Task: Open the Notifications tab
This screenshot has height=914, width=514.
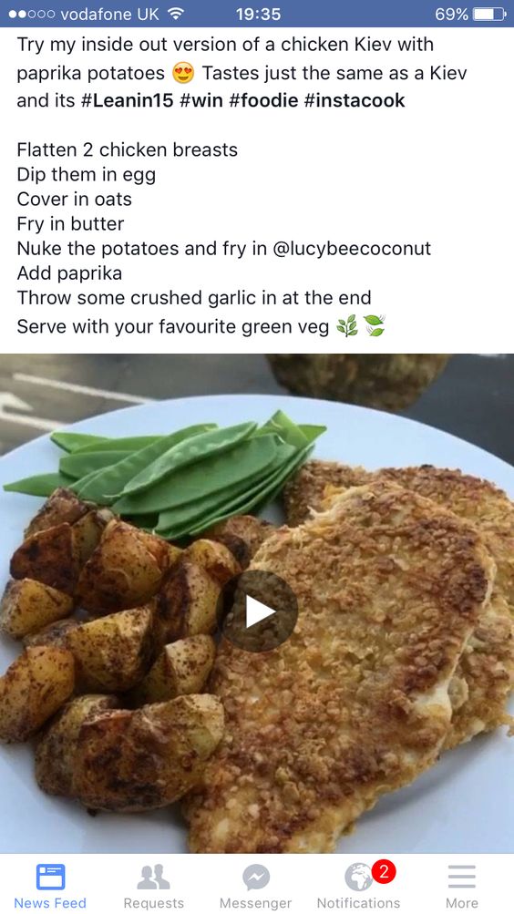Action: (358, 886)
